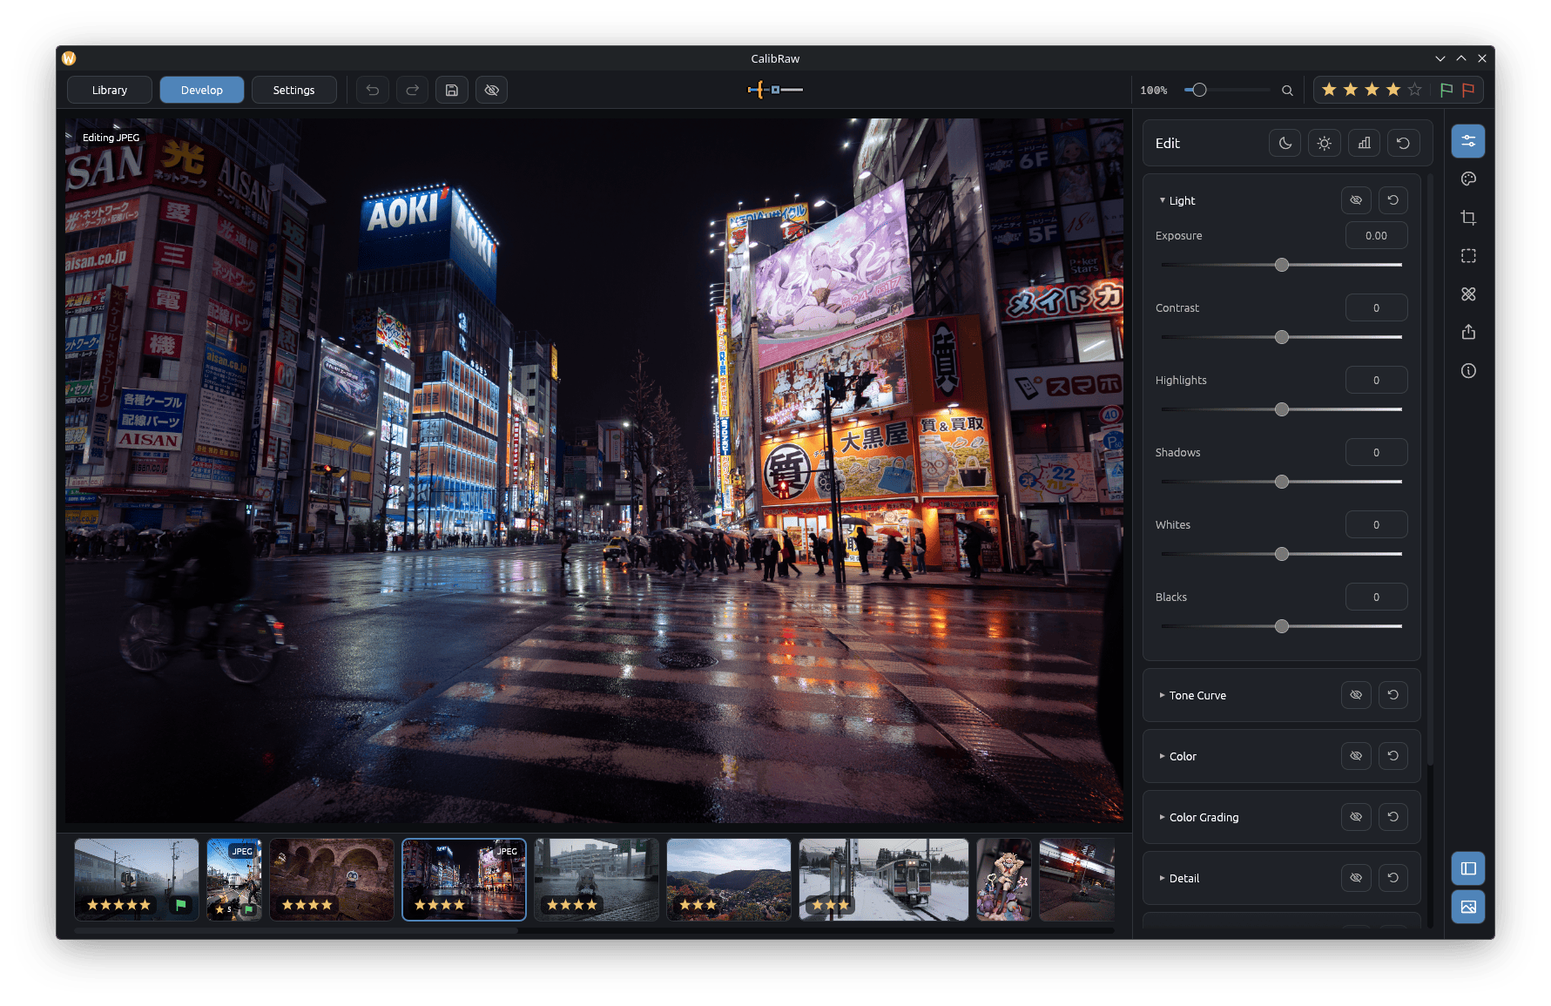
Task: Open the Settings tab
Action: tap(294, 90)
